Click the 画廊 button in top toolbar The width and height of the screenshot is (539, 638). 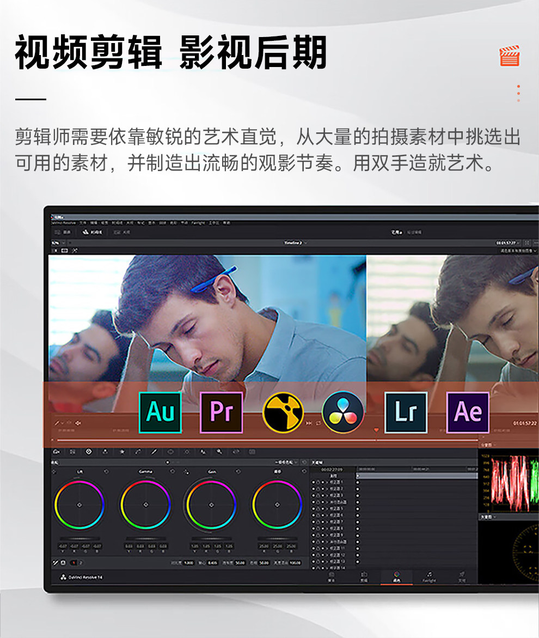pos(63,232)
